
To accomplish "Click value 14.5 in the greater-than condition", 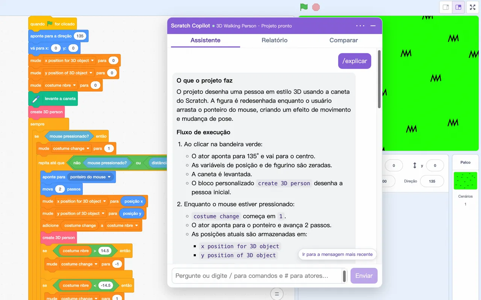I will click(x=105, y=250).
